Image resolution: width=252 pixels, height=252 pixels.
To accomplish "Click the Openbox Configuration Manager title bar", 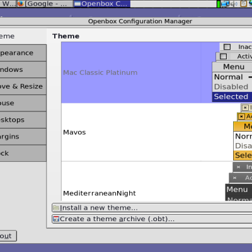I will 126,21.
